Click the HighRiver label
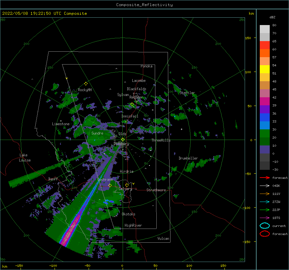This screenshot has height=270, width=289. click(133, 225)
